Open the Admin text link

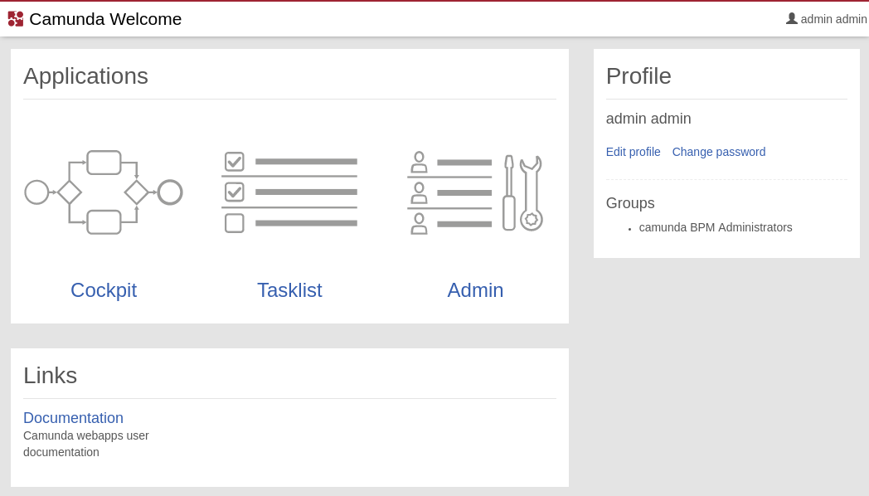(475, 290)
